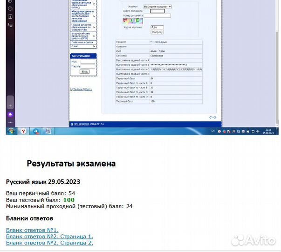Open link 'Бланк ответов №2. Страница 2.'

point(49,243)
